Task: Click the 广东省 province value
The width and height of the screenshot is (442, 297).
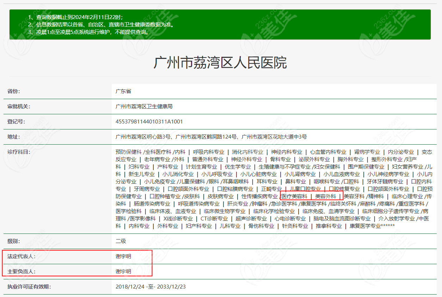Action: click(123, 91)
